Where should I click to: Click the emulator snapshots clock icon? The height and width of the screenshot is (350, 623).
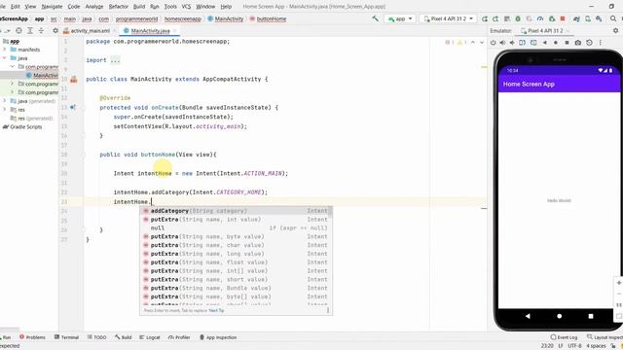589,43
